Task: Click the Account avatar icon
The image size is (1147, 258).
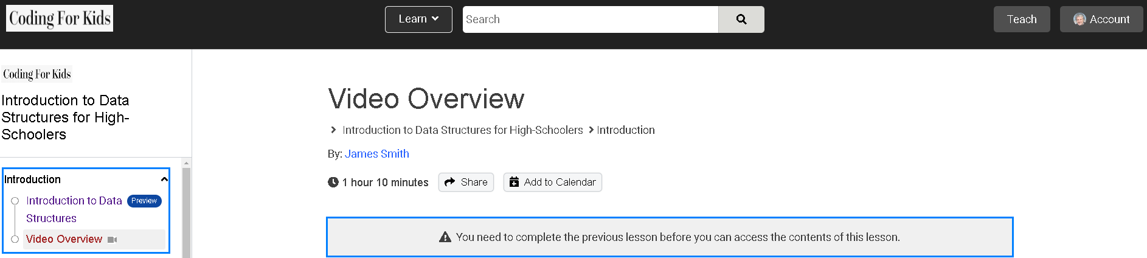Action: [1079, 19]
